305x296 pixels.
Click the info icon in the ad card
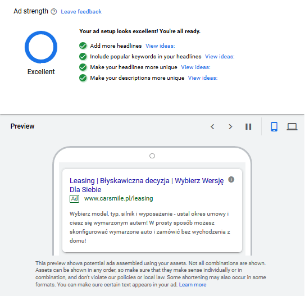231,179
